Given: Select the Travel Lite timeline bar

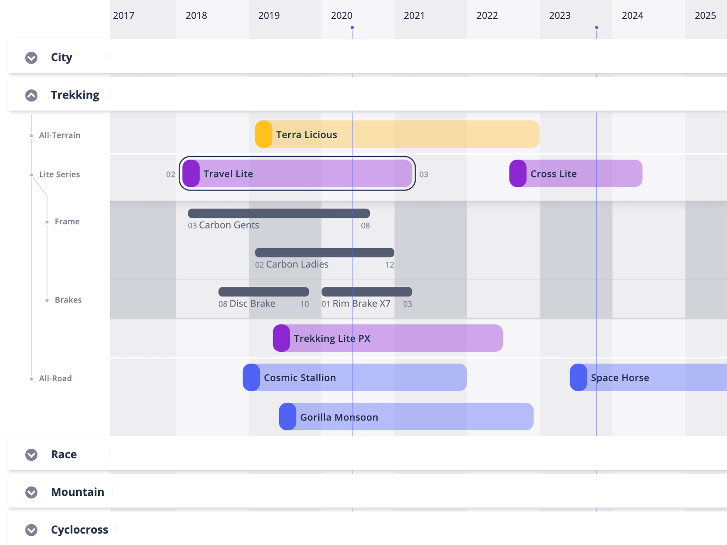Looking at the screenshot, I should (305, 174).
